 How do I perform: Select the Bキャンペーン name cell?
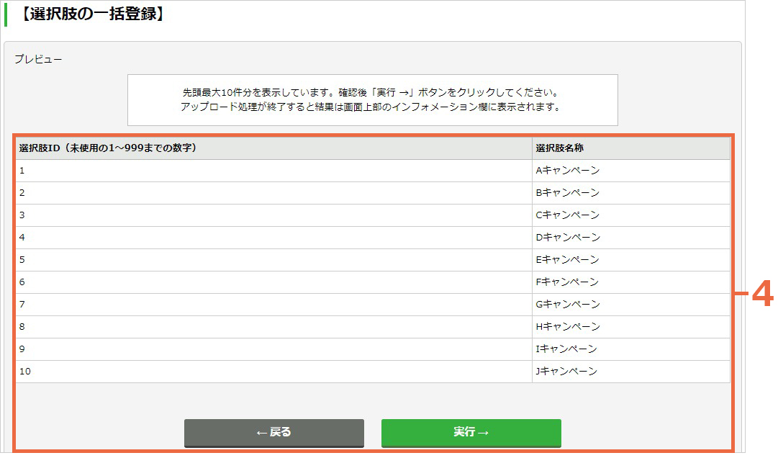[x=630, y=193]
